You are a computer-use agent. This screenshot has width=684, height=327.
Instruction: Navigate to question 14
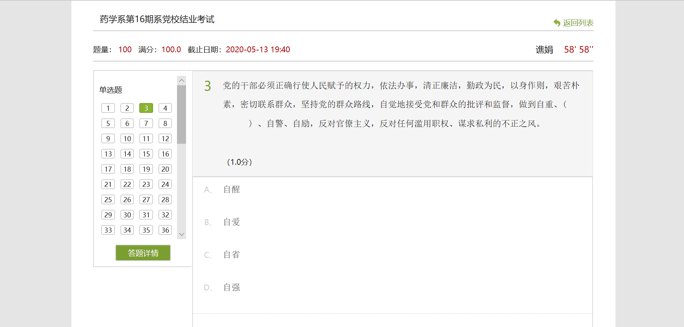click(x=127, y=154)
